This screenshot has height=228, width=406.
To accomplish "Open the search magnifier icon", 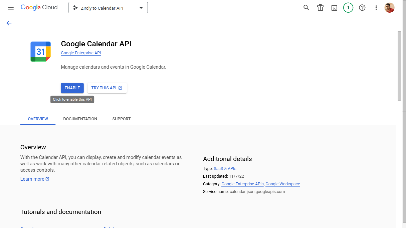I will pyautogui.click(x=306, y=8).
